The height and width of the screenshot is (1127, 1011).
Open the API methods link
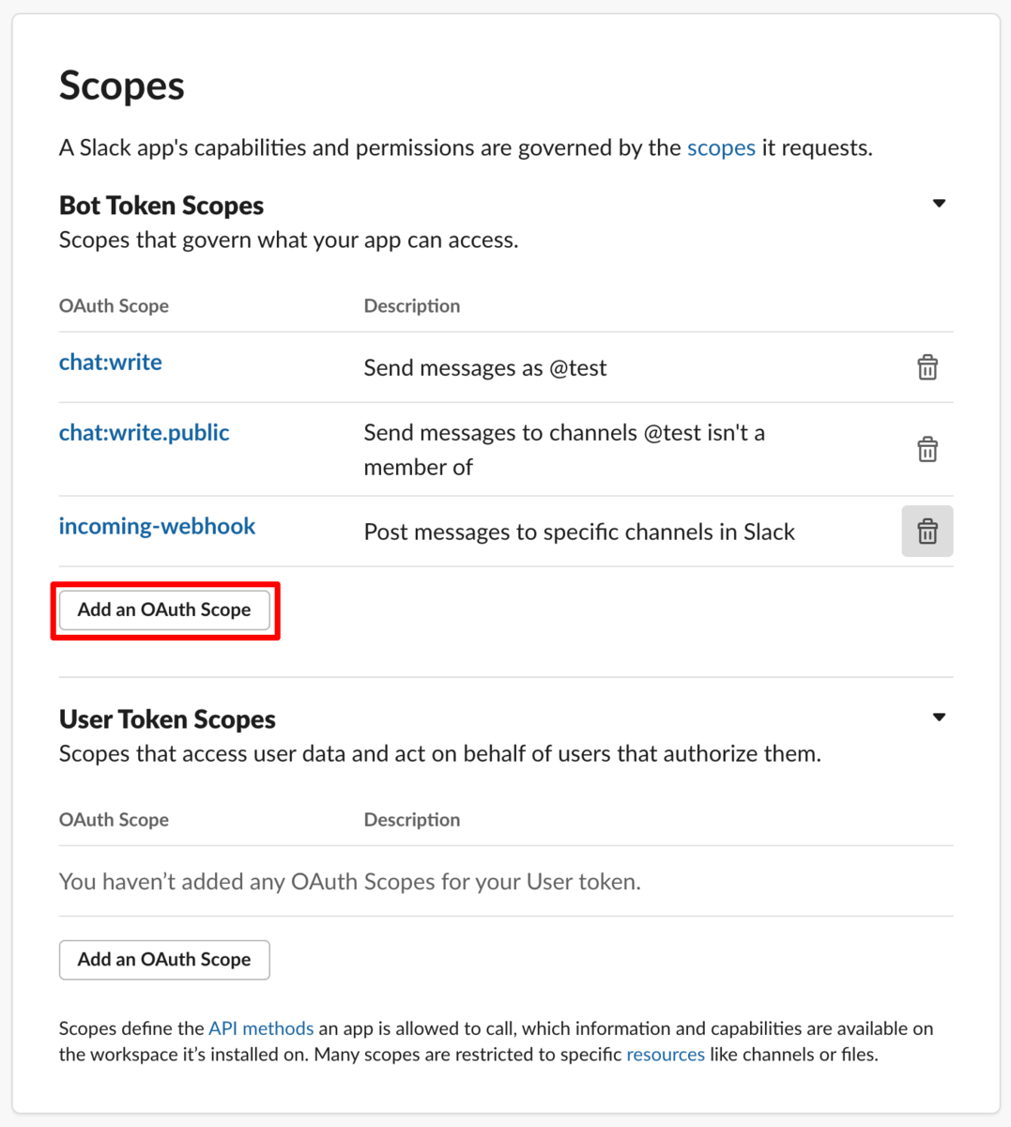click(x=261, y=1028)
